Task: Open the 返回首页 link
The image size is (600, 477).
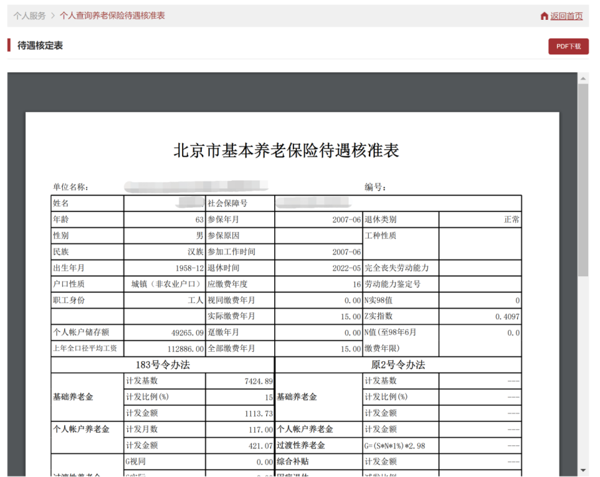Action: tap(566, 16)
